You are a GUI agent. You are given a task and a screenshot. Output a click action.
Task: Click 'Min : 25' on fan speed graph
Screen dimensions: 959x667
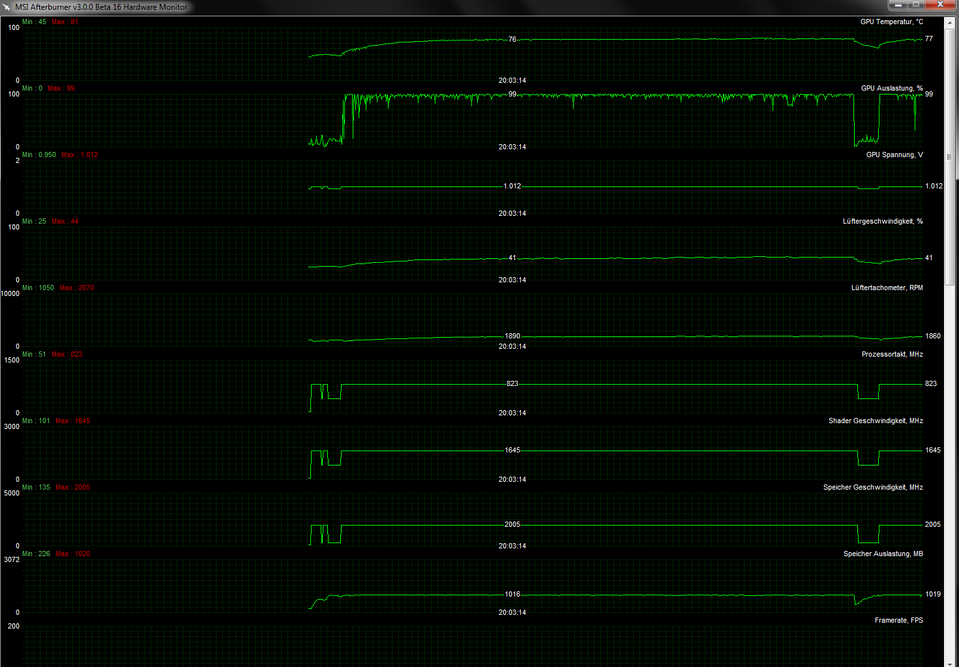pos(34,221)
